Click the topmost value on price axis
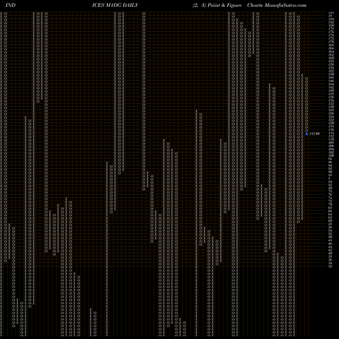Viewport: 339px width, 339px height. [x=331, y=13]
